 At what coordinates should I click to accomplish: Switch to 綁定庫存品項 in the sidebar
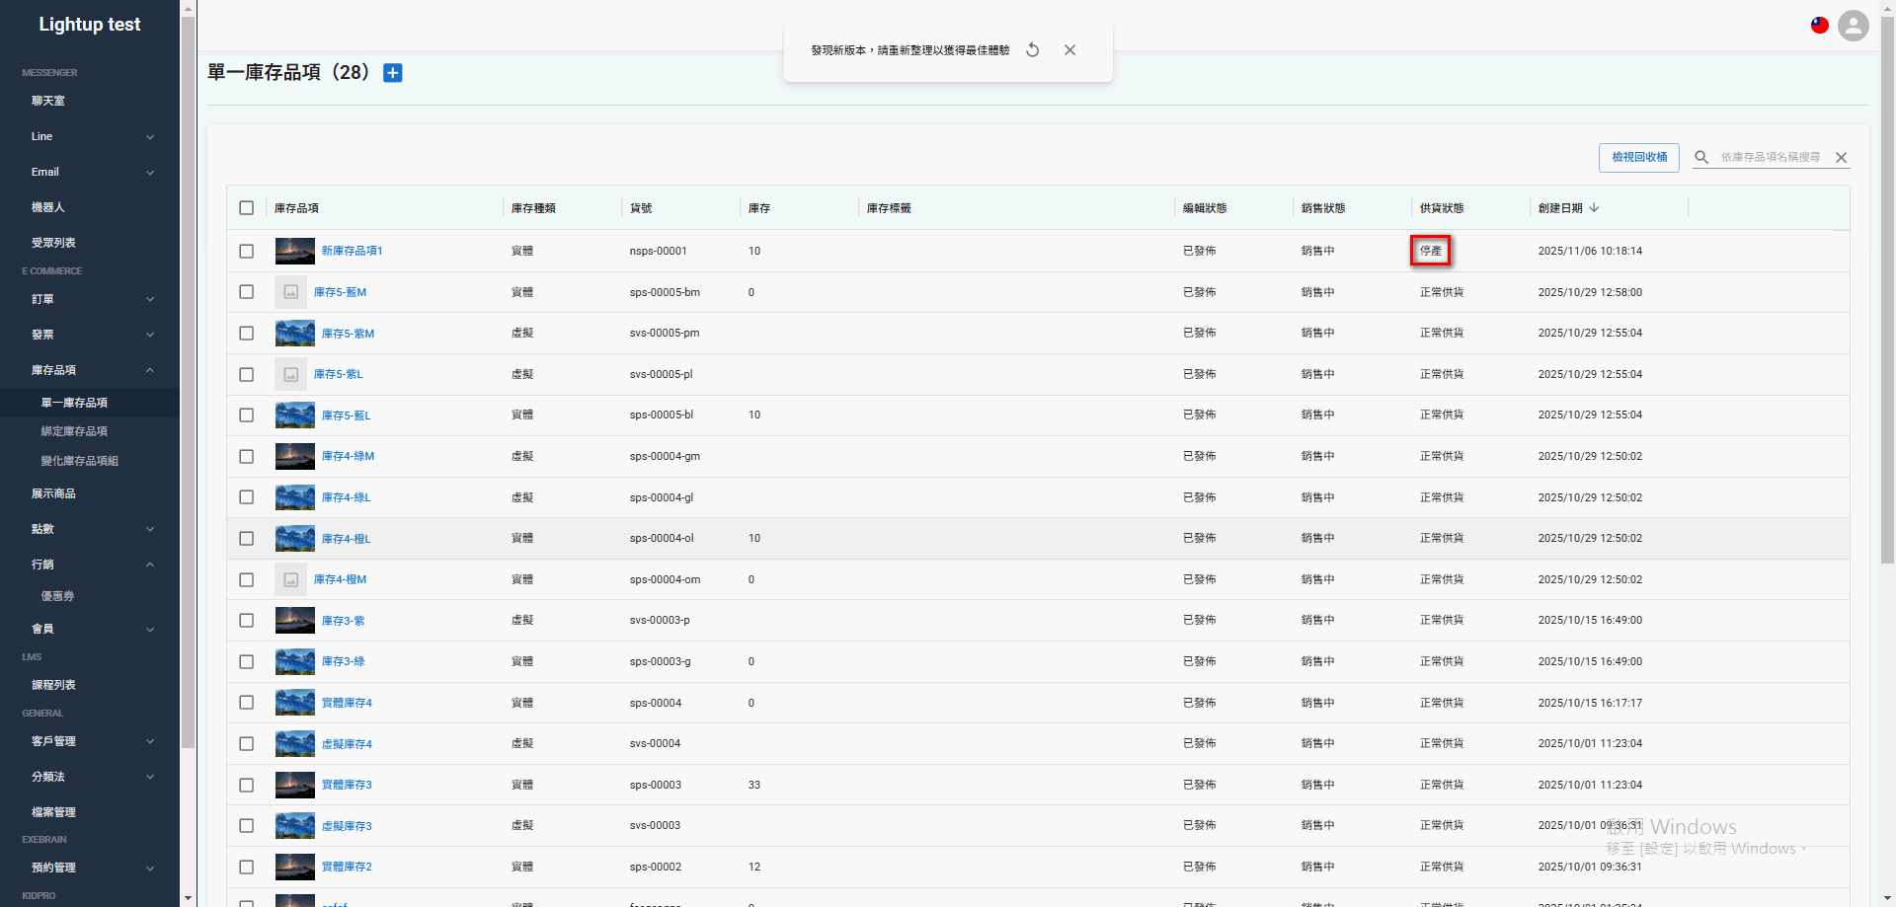(x=75, y=431)
